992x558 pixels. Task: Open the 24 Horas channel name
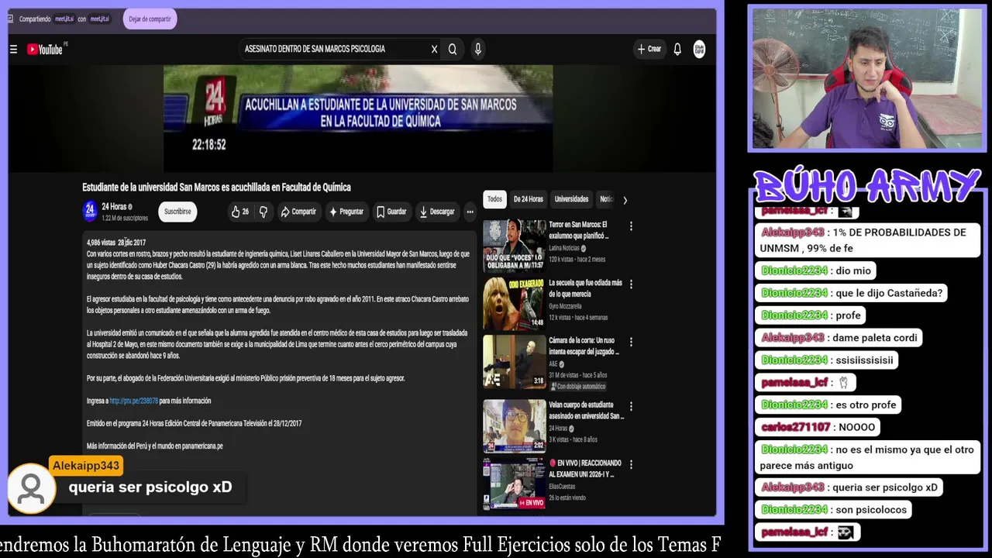[114, 207]
